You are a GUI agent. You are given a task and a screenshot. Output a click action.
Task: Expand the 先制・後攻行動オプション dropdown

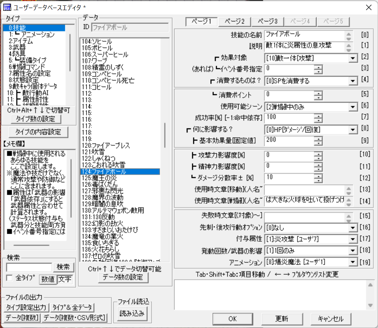click(x=353, y=228)
